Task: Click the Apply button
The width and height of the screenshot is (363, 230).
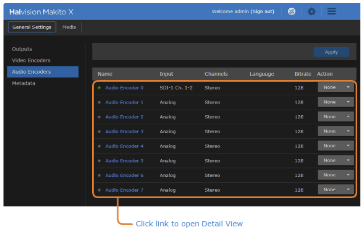Action: pos(331,52)
